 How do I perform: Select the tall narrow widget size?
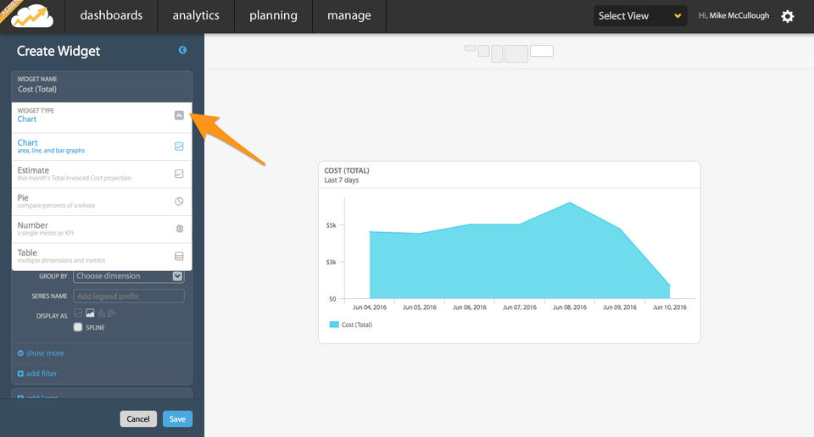[x=497, y=53]
